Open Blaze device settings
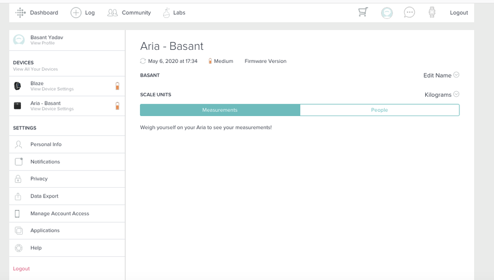The width and height of the screenshot is (494, 280). point(67,86)
